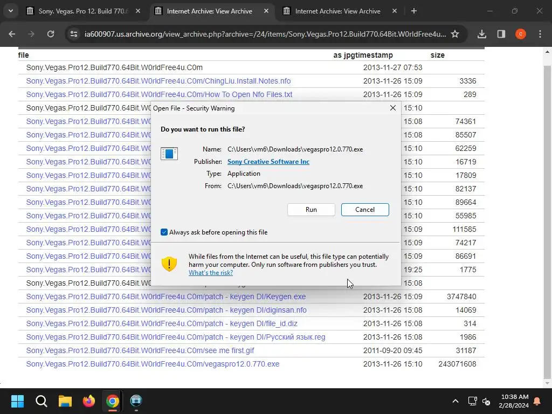
Task: Open the notifications bell icon
Action: coord(537,401)
